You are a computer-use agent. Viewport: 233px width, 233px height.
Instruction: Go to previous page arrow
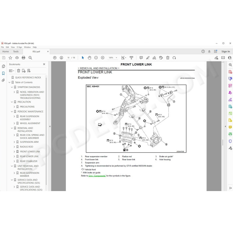[55, 58]
